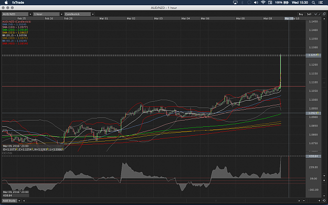Select the red SMA (400) legend entry
Image resolution: width=328 pixels, height=205 pixels.
(15, 44)
